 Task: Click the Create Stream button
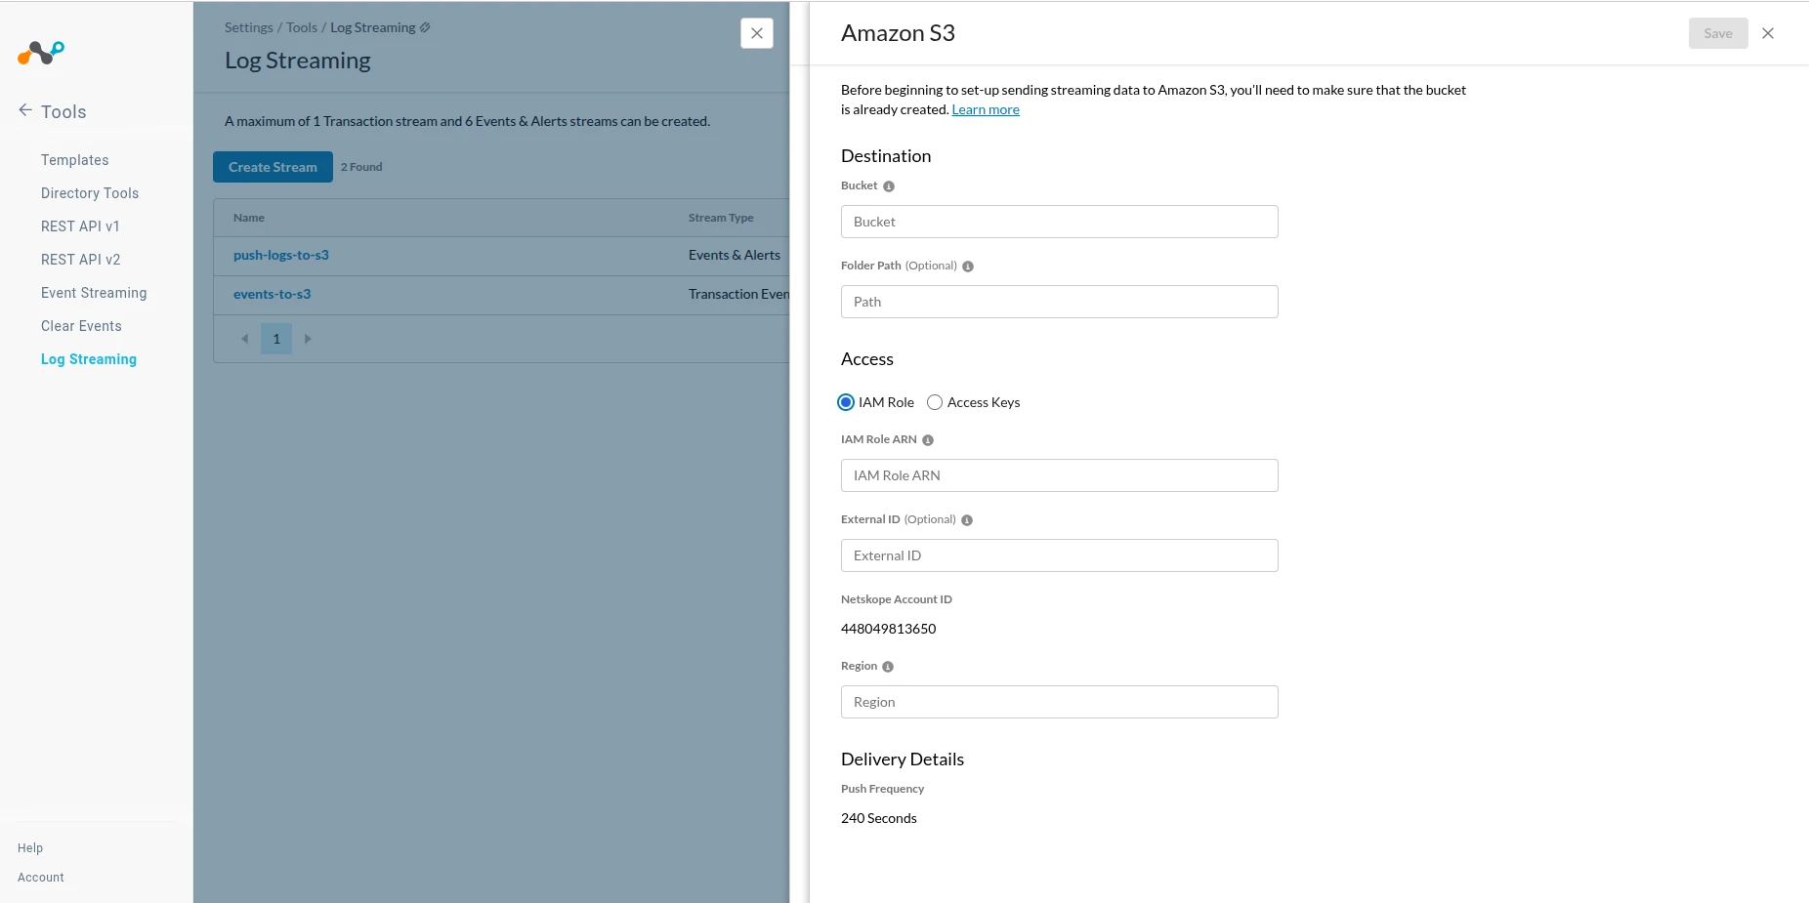(x=273, y=167)
